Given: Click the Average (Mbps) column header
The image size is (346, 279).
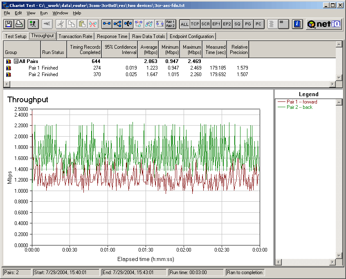Looking at the screenshot, I should (148, 49).
